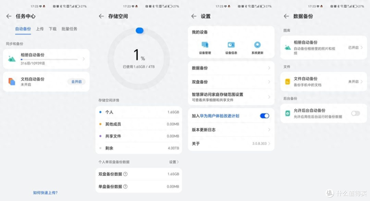This screenshot has height=201, width=370.
Task: Click 相册自动备份 upload progress bar
Action: click(x=49, y=60)
